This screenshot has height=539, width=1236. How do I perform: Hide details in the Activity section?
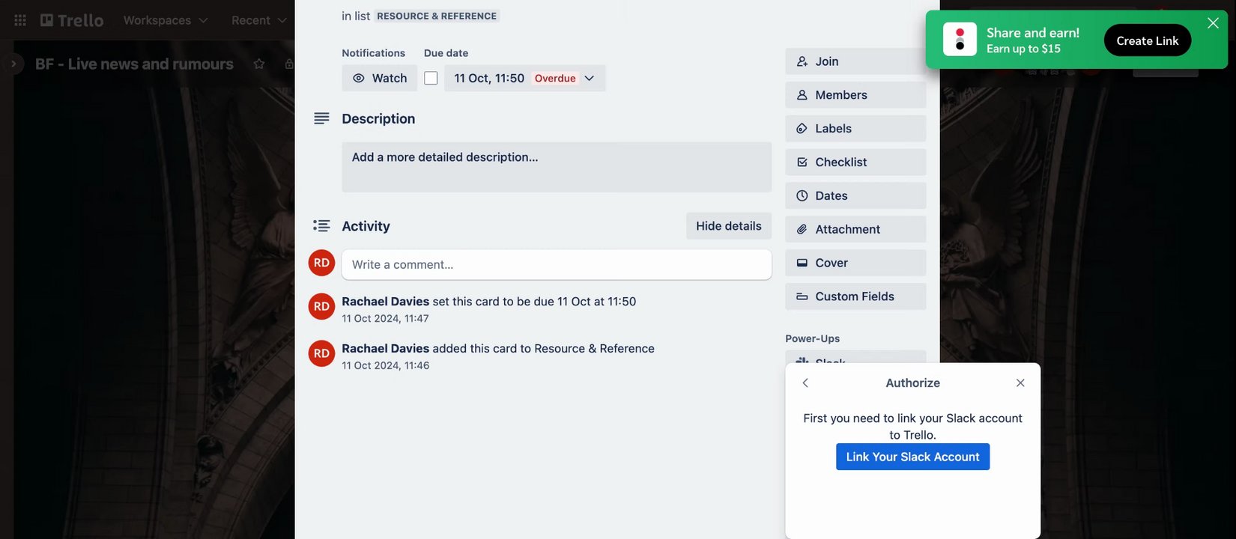(x=728, y=226)
